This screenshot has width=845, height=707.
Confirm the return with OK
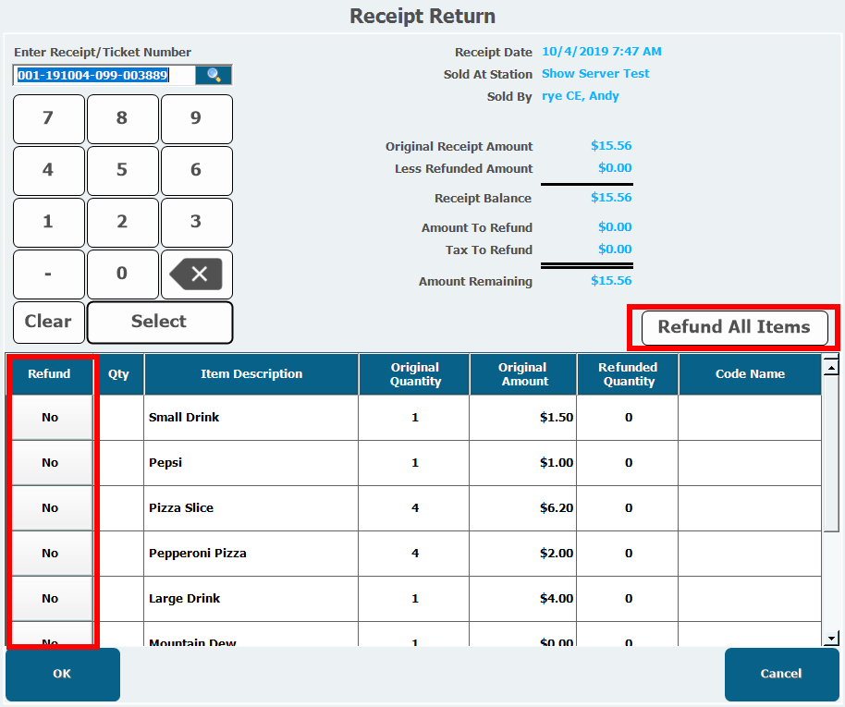tap(62, 674)
